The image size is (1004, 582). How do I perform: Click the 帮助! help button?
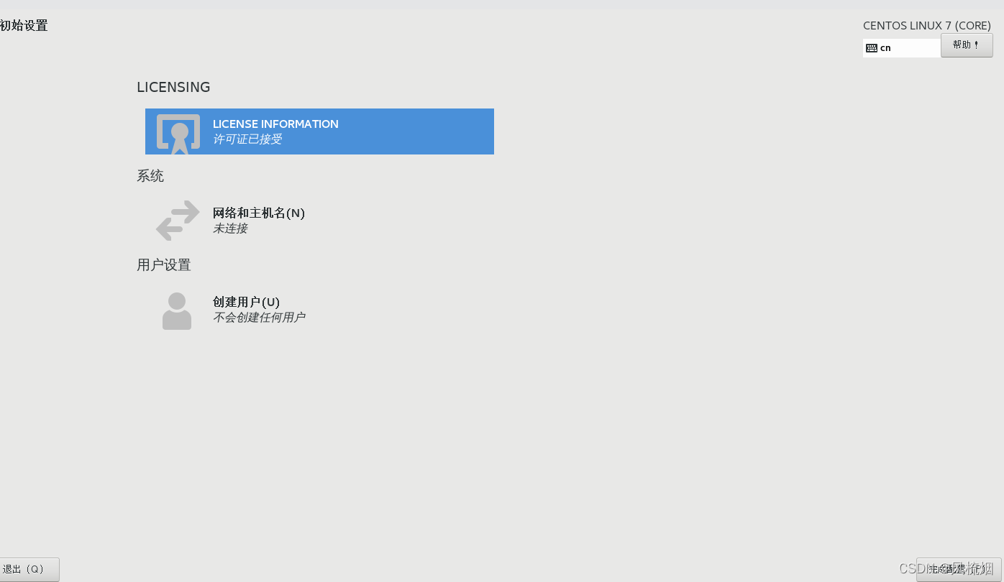coord(967,45)
